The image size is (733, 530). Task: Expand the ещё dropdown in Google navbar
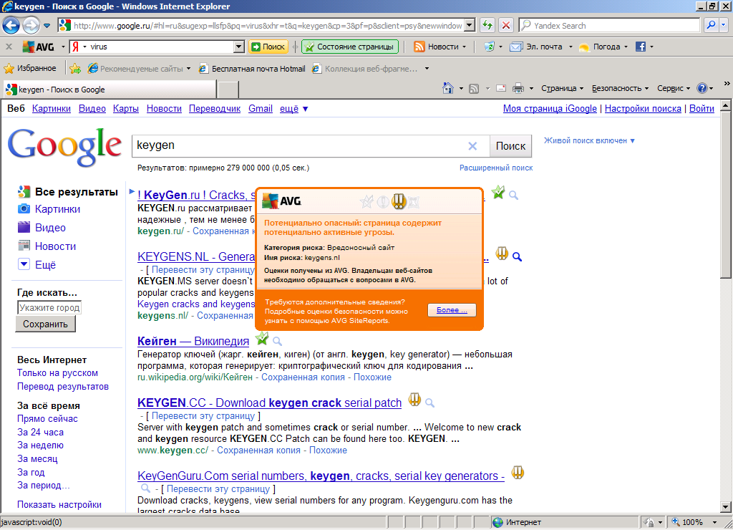tap(293, 109)
